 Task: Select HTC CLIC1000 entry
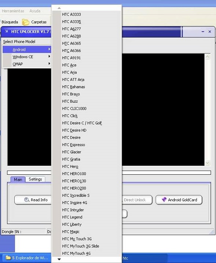pos(87,109)
